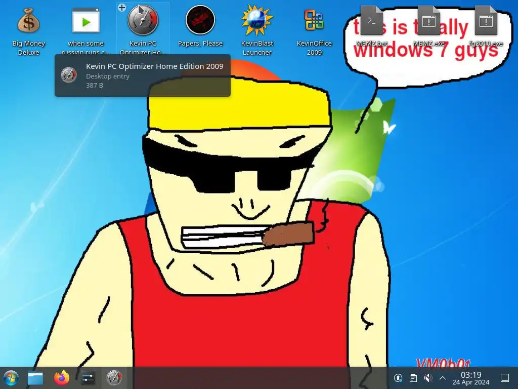
Task: Open the clipboard tray icon
Action: 413,378
